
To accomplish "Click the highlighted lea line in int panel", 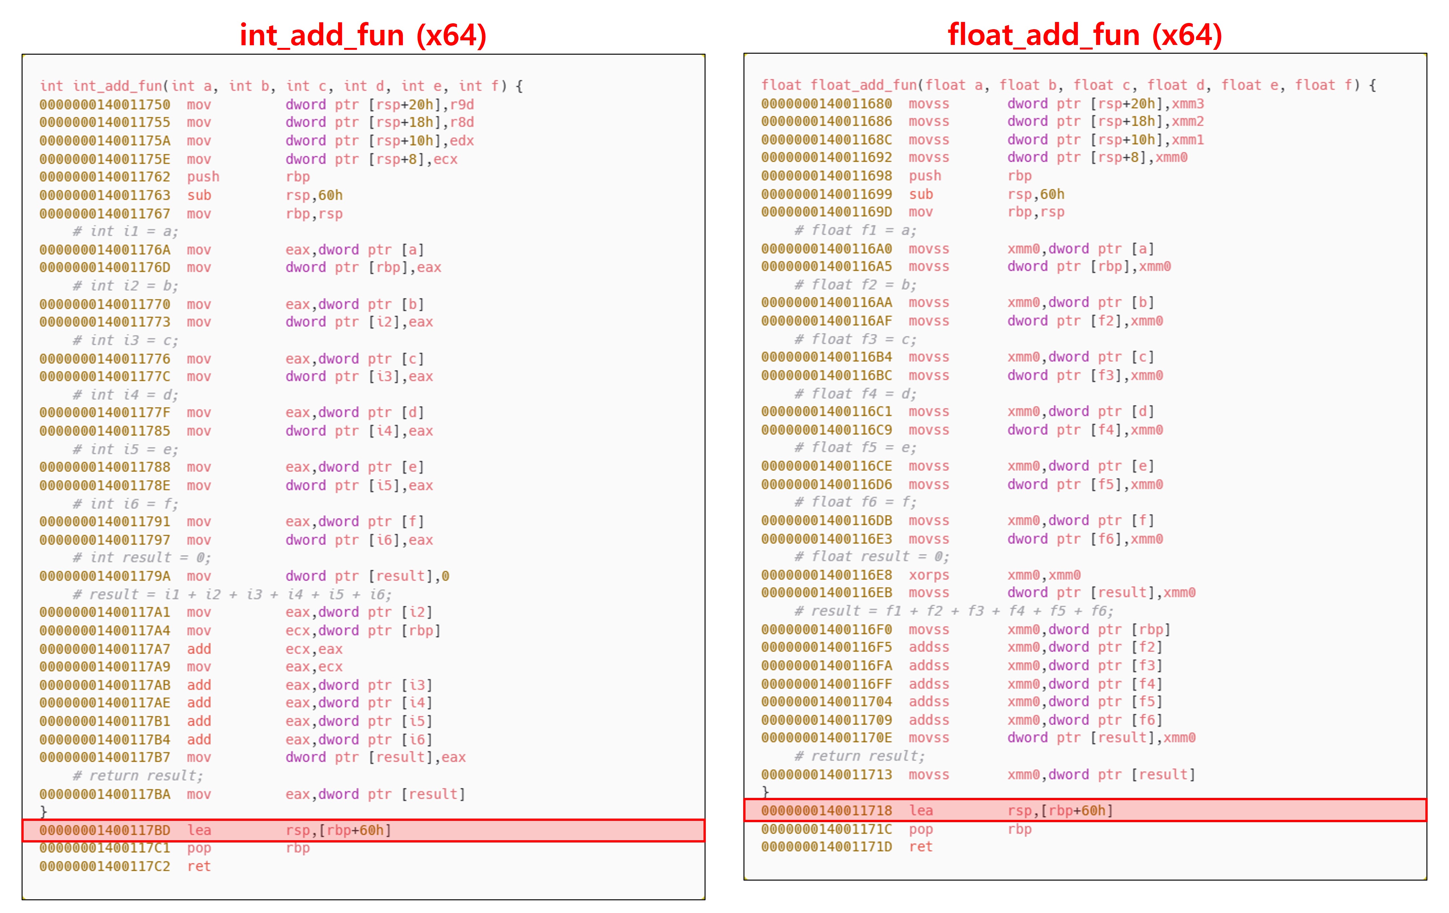I will point(363,830).
